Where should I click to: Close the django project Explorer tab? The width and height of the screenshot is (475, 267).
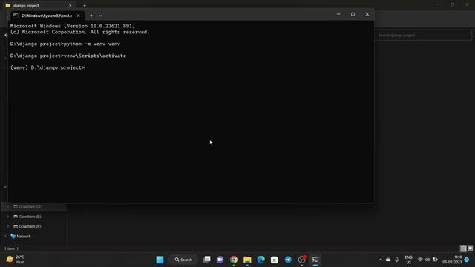(71, 5)
